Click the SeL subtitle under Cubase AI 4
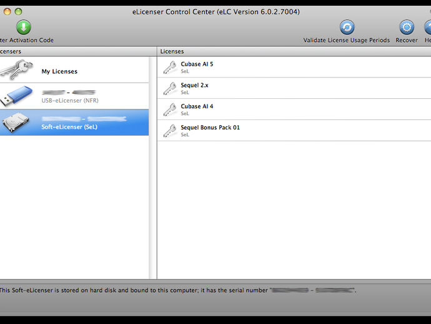Viewport: 431px width, 324px height. tap(185, 113)
